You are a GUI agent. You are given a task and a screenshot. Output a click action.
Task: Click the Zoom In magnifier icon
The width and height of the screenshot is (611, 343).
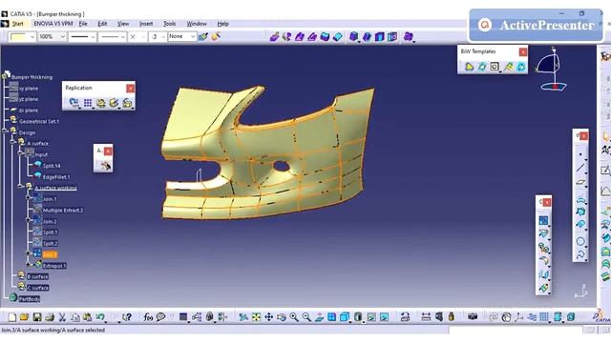pos(294,317)
